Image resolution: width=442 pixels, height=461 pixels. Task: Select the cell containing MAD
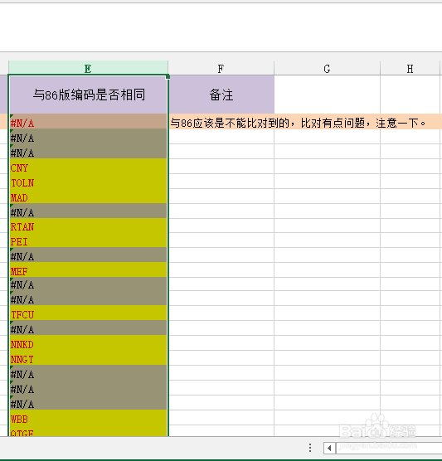tap(88, 197)
